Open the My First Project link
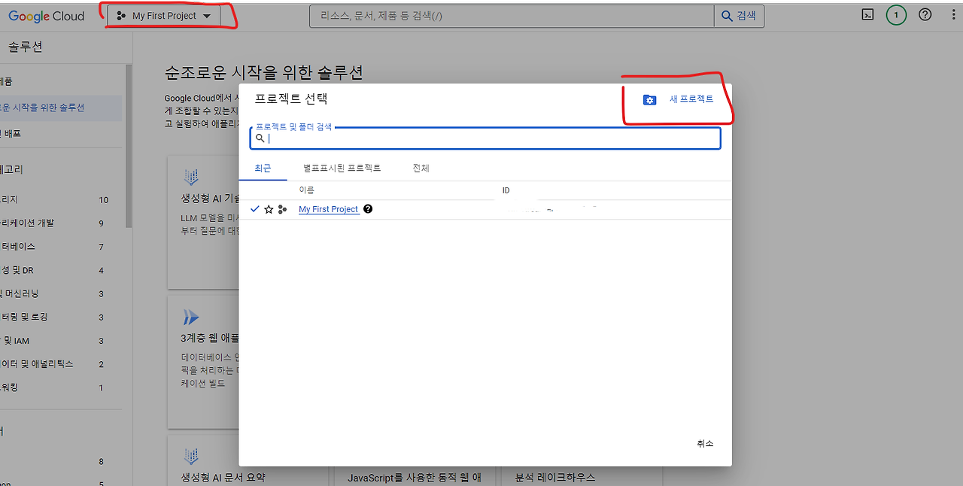 (329, 209)
